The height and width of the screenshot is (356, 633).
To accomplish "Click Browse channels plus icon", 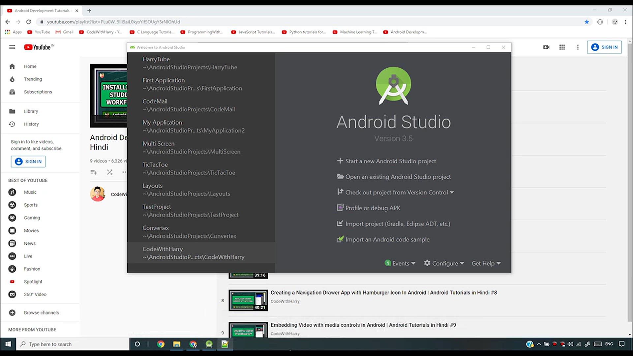I will (12, 313).
